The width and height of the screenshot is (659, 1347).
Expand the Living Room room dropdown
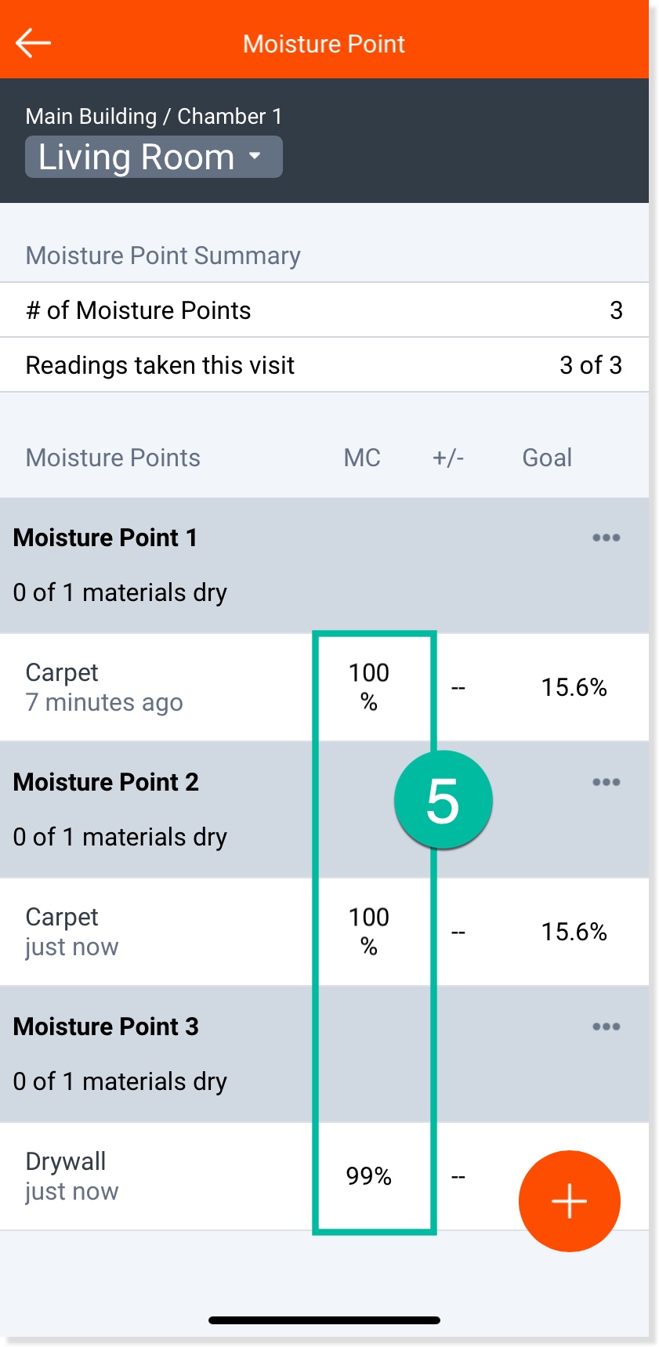tap(153, 157)
